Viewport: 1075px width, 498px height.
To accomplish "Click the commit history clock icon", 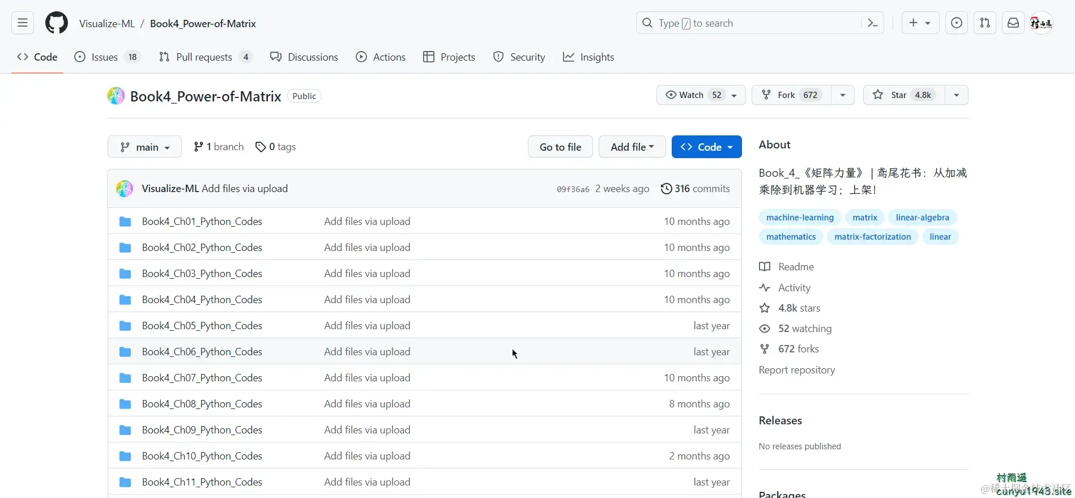I will coord(667,189).
